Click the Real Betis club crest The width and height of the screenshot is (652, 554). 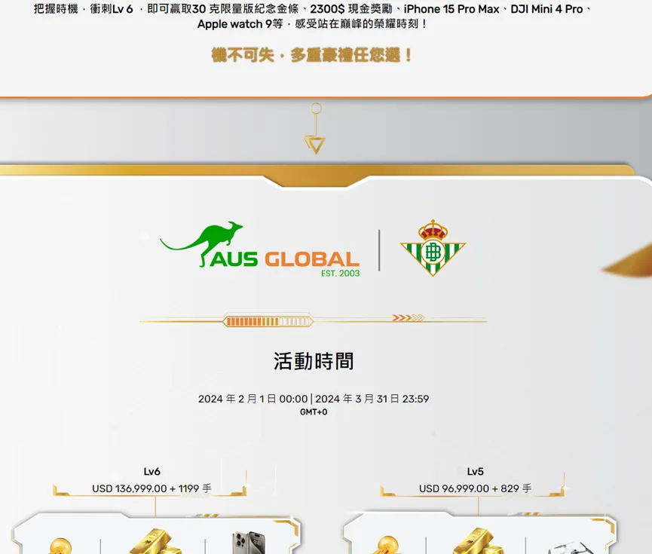coord(433,248)
